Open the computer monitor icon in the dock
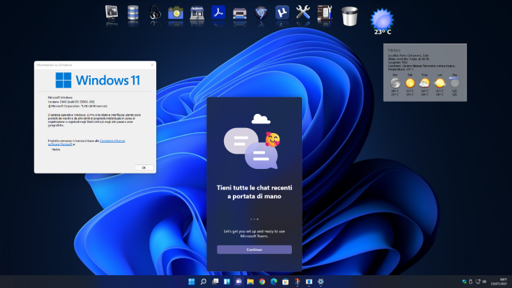The height and width of the screenshot is (288, 512). 111,12
